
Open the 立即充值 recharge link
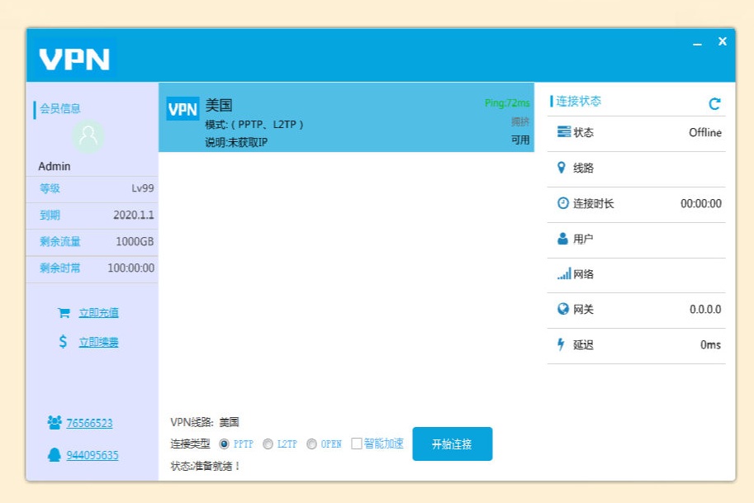click(x=100, y=311)
